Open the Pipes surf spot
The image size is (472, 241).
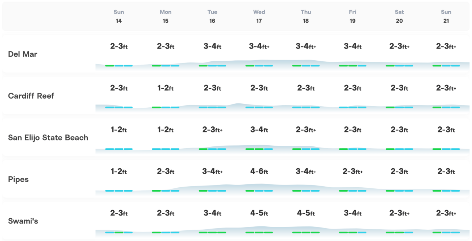click(x=18, y=179)
